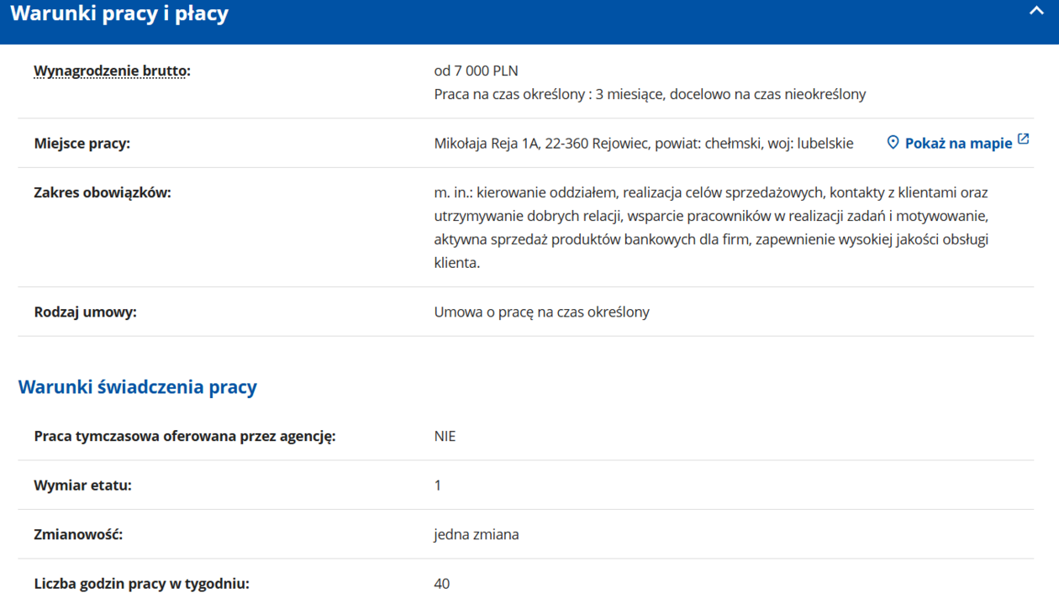This screenshot has width=1059, height=598.
Task: Click the Liczba godzin pracy w tygodniu label
Action: [141, 584]
